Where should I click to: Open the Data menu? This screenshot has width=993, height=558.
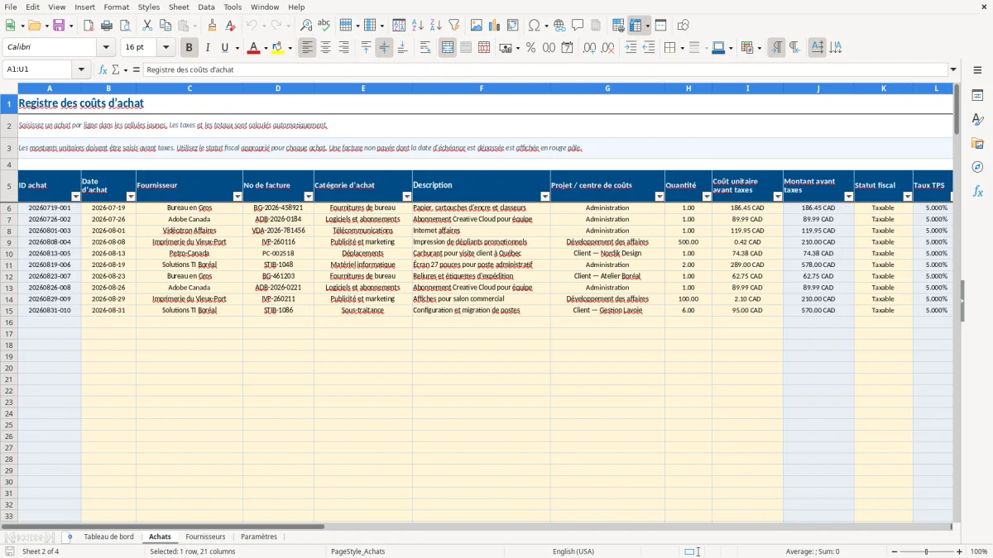coord(206,7)
